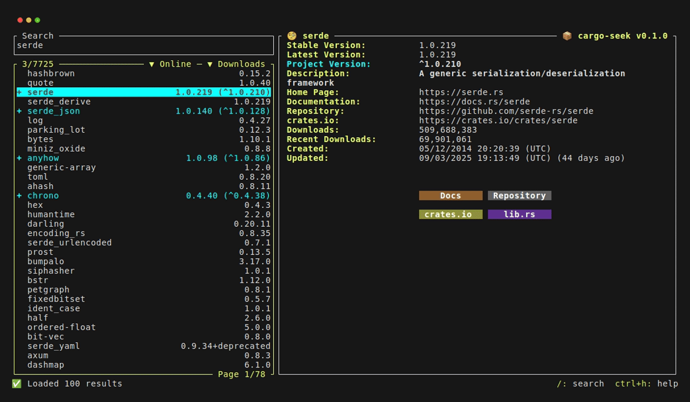Image resolution: width=690 pixels, height=402 pixels.
Task: Open the github.com/serde-rs/serde repository link
Action: tap(506, 111)
